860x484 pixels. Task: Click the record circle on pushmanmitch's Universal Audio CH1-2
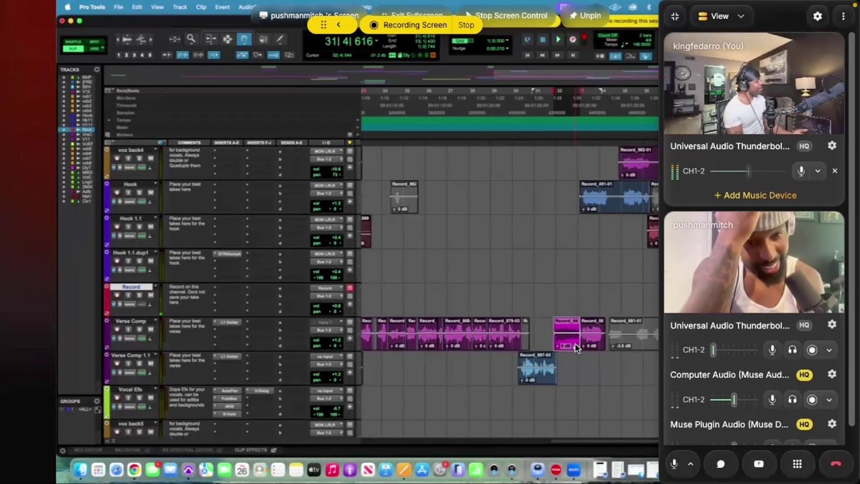click(812, 350)
